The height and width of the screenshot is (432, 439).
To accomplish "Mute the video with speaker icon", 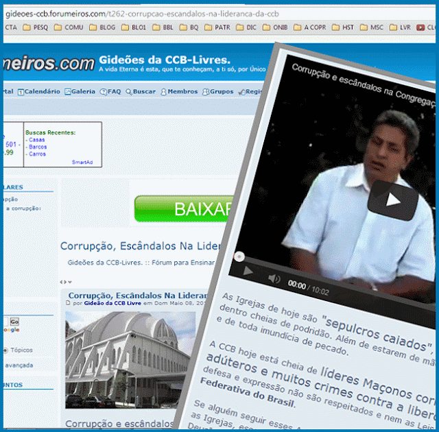I will (274, 278).
